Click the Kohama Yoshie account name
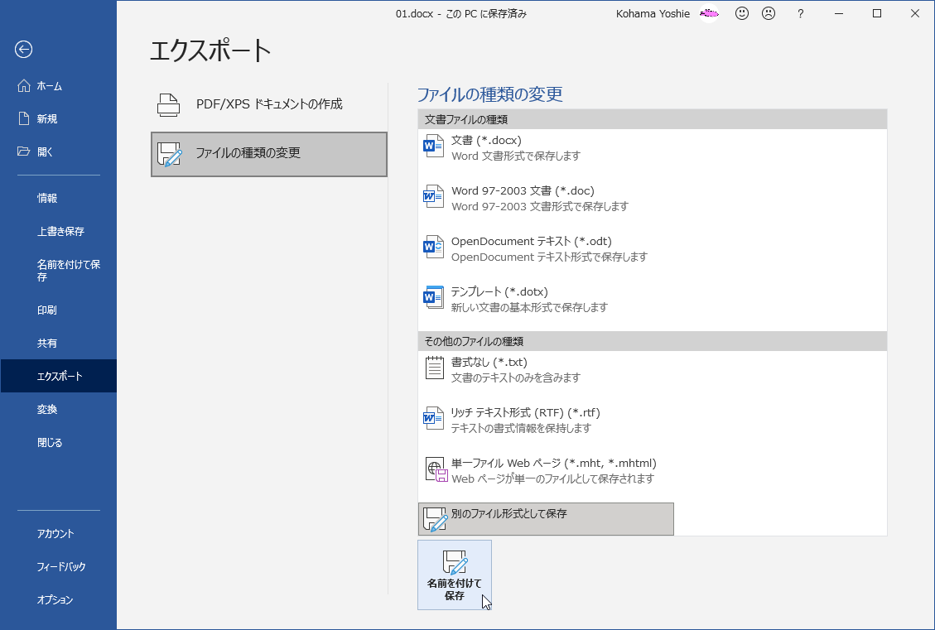Screen dimensions: 935x630 (x=653, y=14)
